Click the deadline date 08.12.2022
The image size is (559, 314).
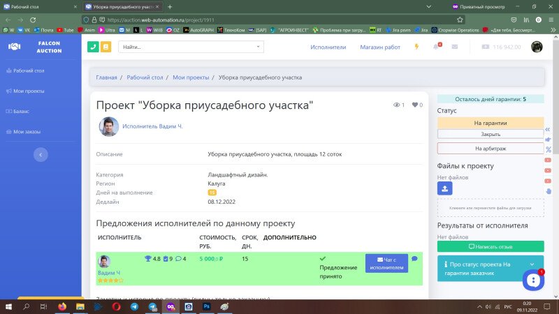222,202
